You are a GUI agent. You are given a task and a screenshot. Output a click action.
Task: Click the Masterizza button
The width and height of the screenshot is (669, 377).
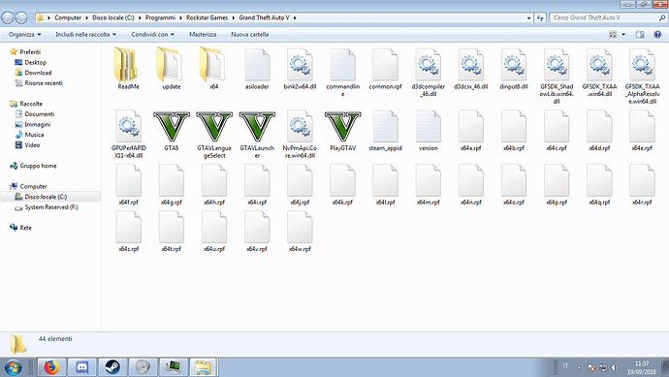[203, 35]
